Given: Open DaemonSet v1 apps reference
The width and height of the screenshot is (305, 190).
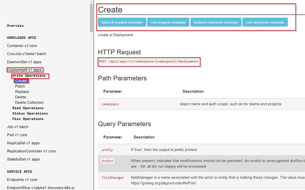Looking at the screenshot, I should 24,62.
